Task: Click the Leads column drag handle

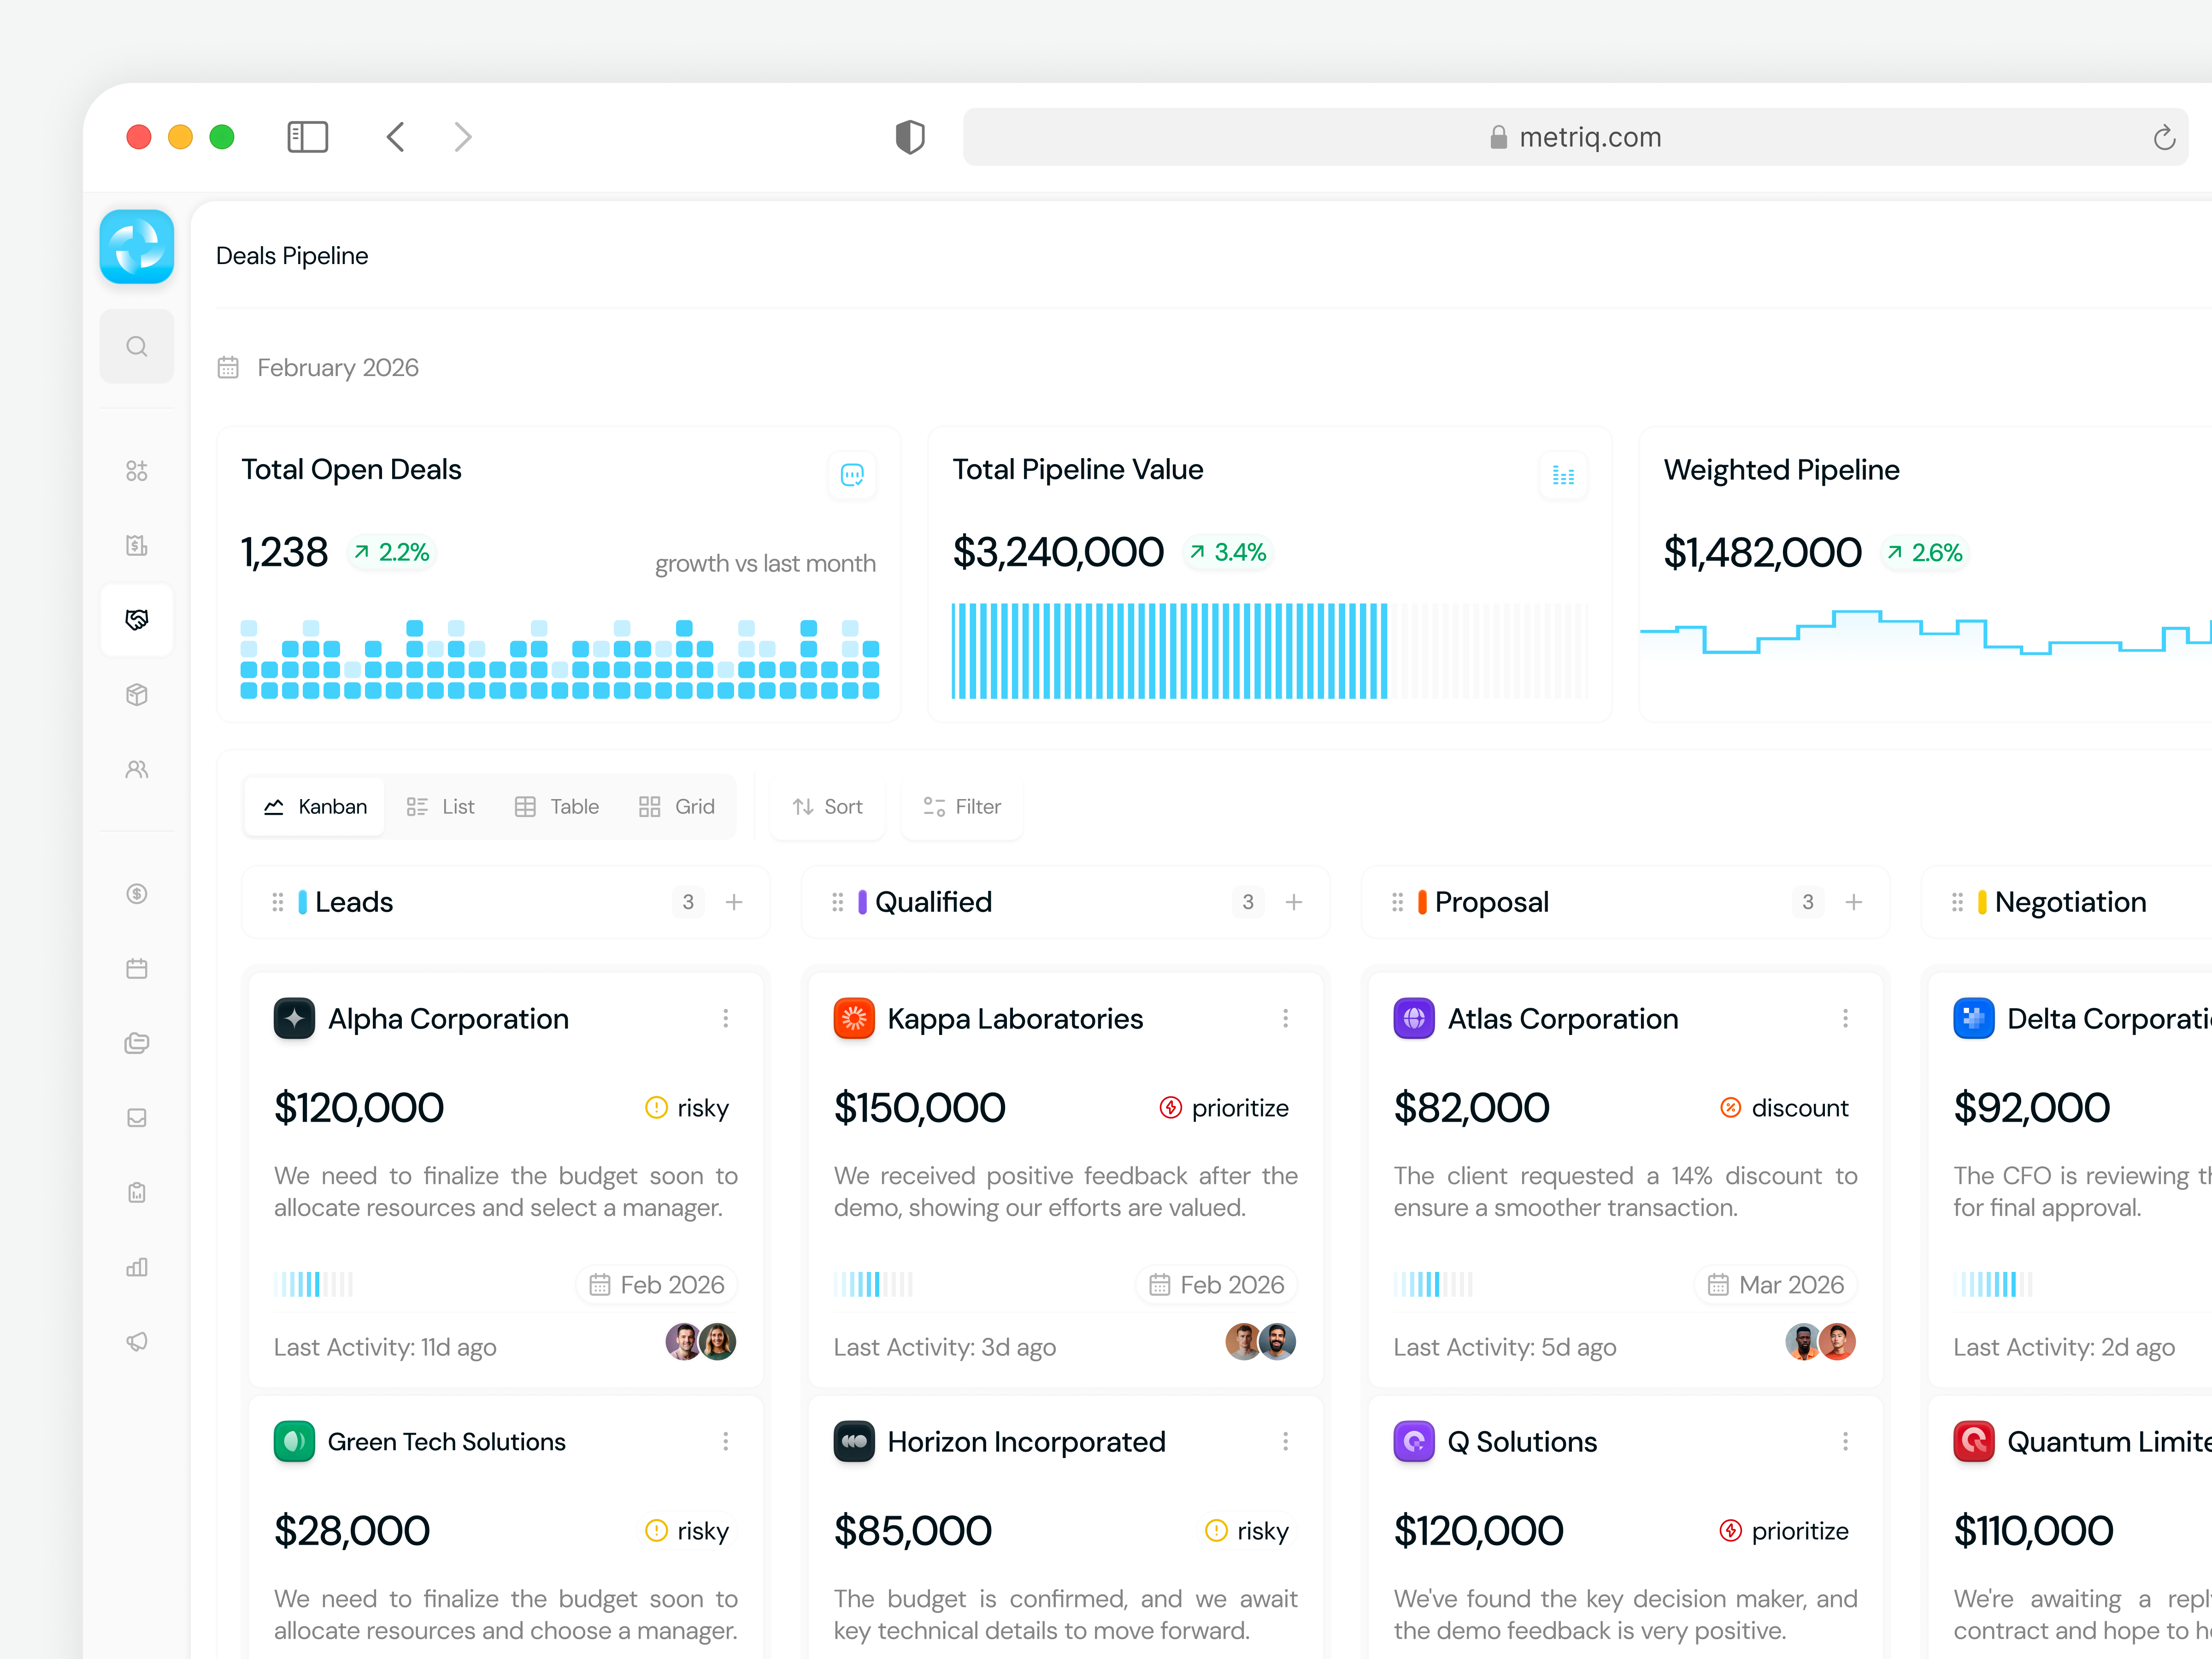Action: (278, 902)
